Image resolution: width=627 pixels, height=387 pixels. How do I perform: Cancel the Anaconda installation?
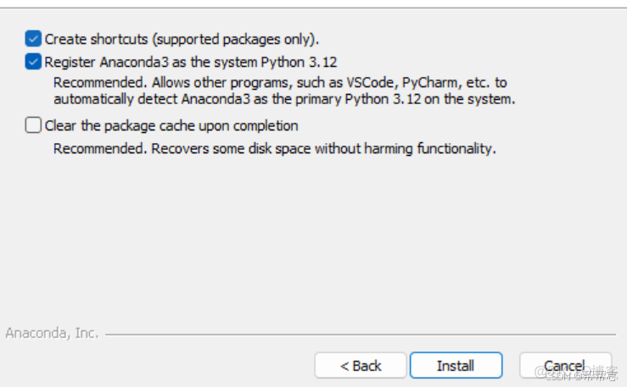(x=564, y=366)
